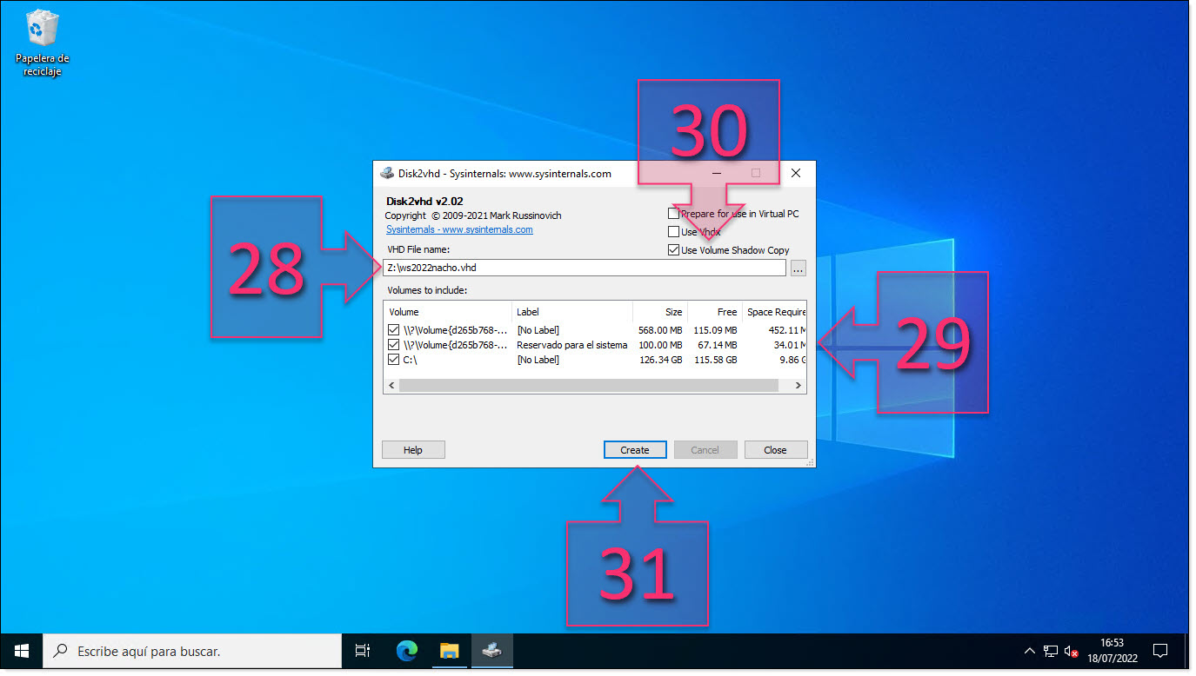The height and width of the screenshot is (676, 1196).
Task: Click the muted volume tray icon
Action: [1072, 650]
